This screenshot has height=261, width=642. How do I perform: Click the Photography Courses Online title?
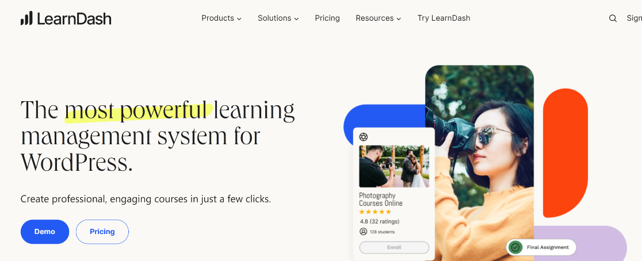click(x=381, y=199)
